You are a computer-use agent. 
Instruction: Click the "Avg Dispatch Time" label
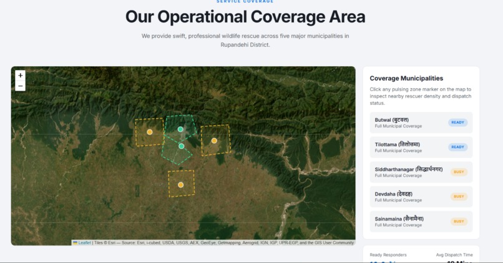tap(454, 255)
